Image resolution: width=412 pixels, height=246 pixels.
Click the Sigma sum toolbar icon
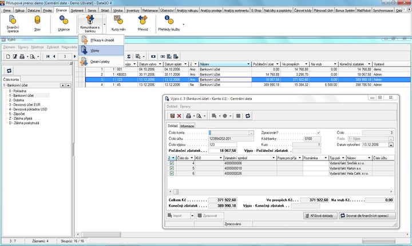click(x=129, y=57)
